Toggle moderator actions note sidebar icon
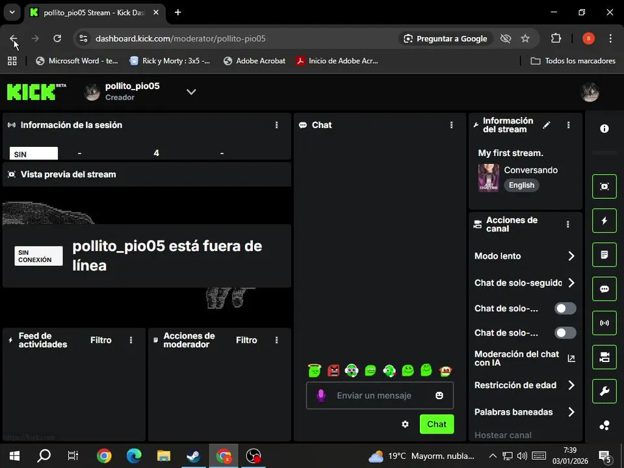Image resolution: width=624 pixels, height=468 pixels. (x=604, y=255)
